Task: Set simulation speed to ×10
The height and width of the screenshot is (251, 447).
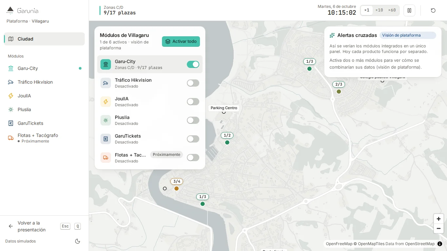Action: tap(379, 10)
